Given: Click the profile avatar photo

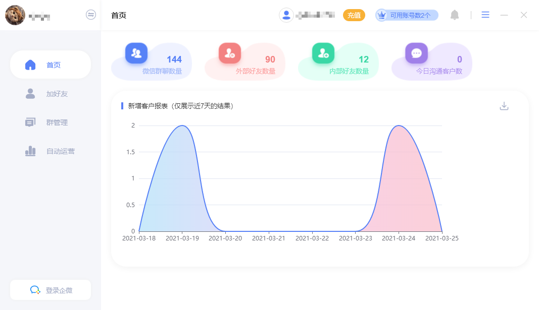Looking at the screenshot, I should pyautogui.click(x=15, y=15).
